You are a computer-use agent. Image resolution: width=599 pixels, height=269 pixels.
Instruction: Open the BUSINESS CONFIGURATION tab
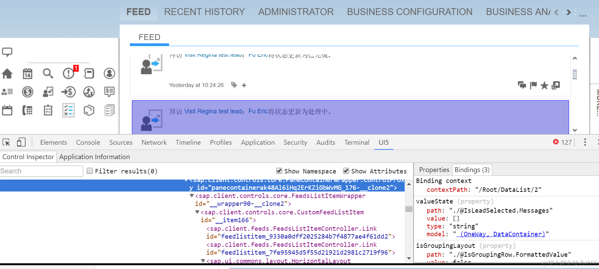(x=410, y=12)
